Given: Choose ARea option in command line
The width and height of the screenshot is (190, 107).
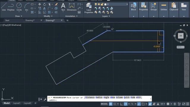Looking at the screenshot, I should [x=113, y=97].
